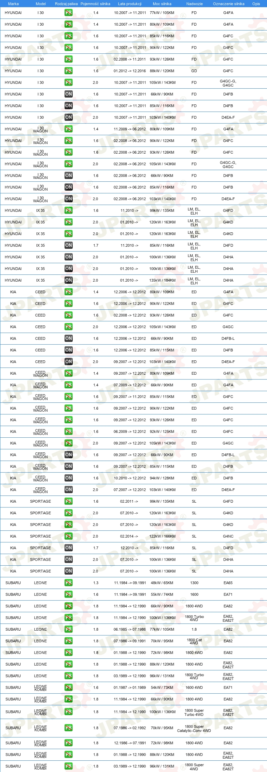Click production years 06.1985 -> 07.1986
267x772 pixels.
click(130, 629)
